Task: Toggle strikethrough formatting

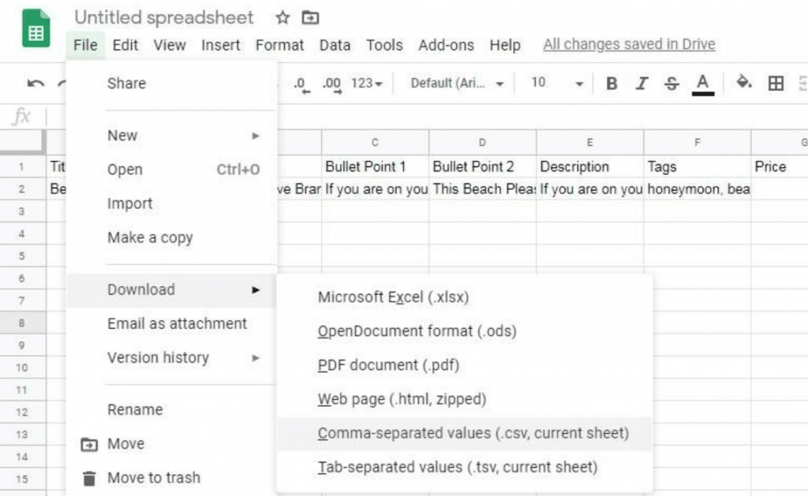Action: (x=671, y=84)
